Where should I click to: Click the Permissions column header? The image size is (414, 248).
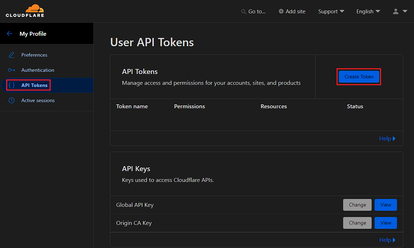coord(190,106)
